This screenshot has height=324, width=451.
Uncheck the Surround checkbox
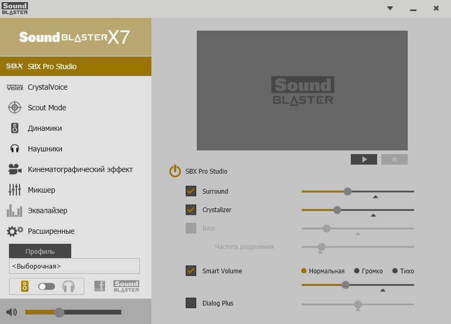(x=191, y=191)
